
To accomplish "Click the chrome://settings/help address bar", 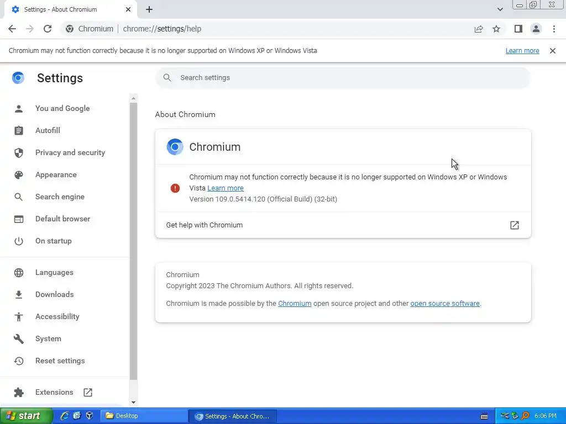I will (x=162, y=29).
